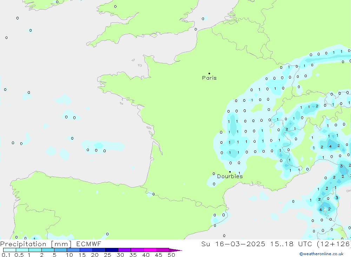Click the legend value '15'

82,255
